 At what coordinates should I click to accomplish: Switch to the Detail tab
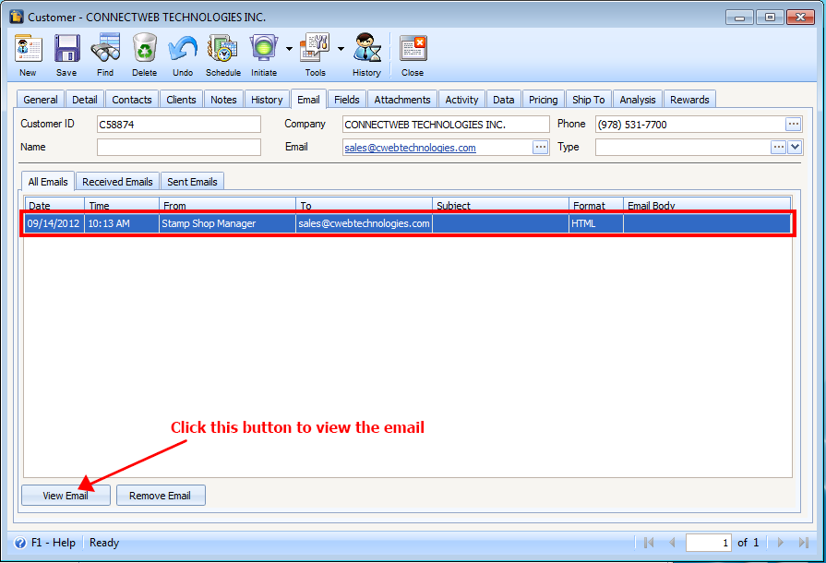click(x=85, y=100)
